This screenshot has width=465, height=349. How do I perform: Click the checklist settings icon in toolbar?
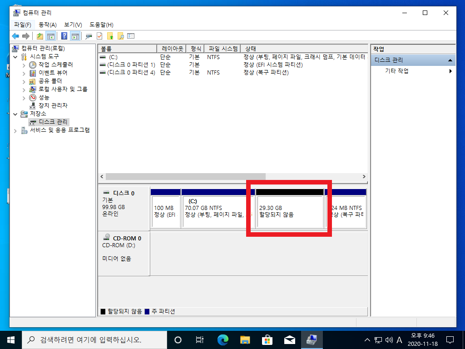coord(131,36)
